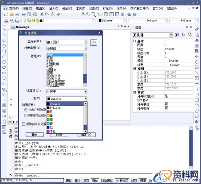Save drawing using the floppy disk icon
This screenshot has height=184, width=201.
(x=17, y=14)
